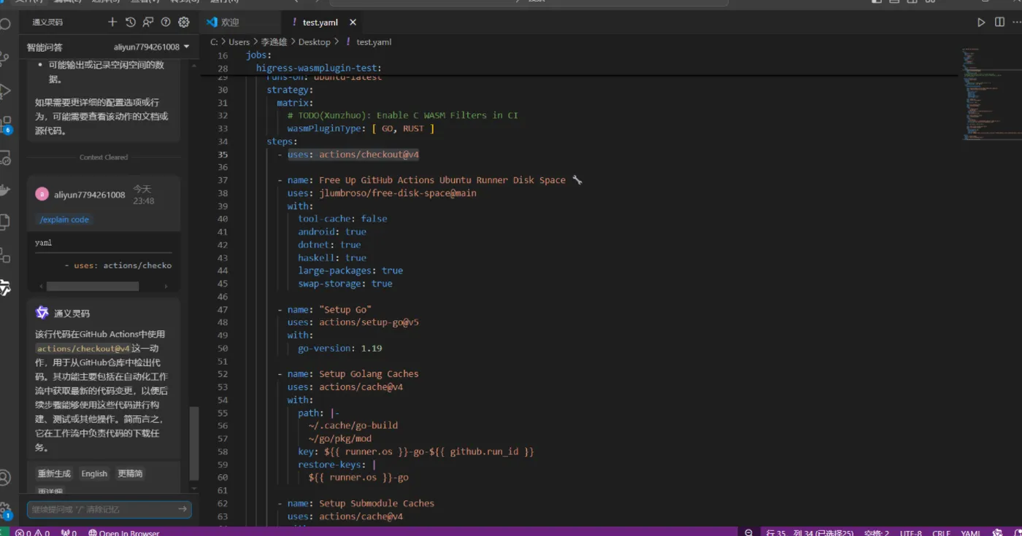The height and width of the screenshot is (536, 1022).
Task: Run the file with the play icon
Action: tap(981, 23)
